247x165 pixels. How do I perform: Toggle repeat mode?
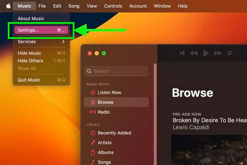(x=230, y=53)
